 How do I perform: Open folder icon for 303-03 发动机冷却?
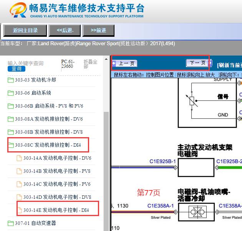point(10,80)
